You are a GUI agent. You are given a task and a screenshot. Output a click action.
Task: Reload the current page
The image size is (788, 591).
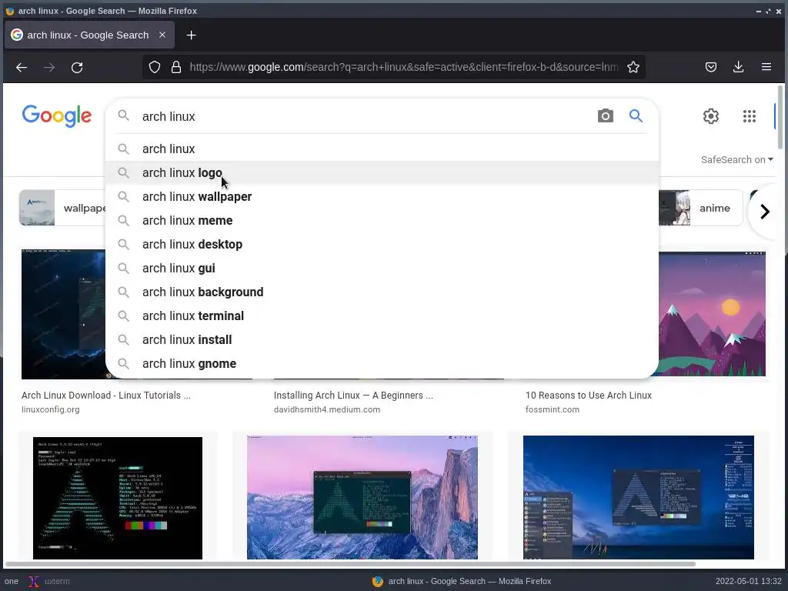coord(77,68)
